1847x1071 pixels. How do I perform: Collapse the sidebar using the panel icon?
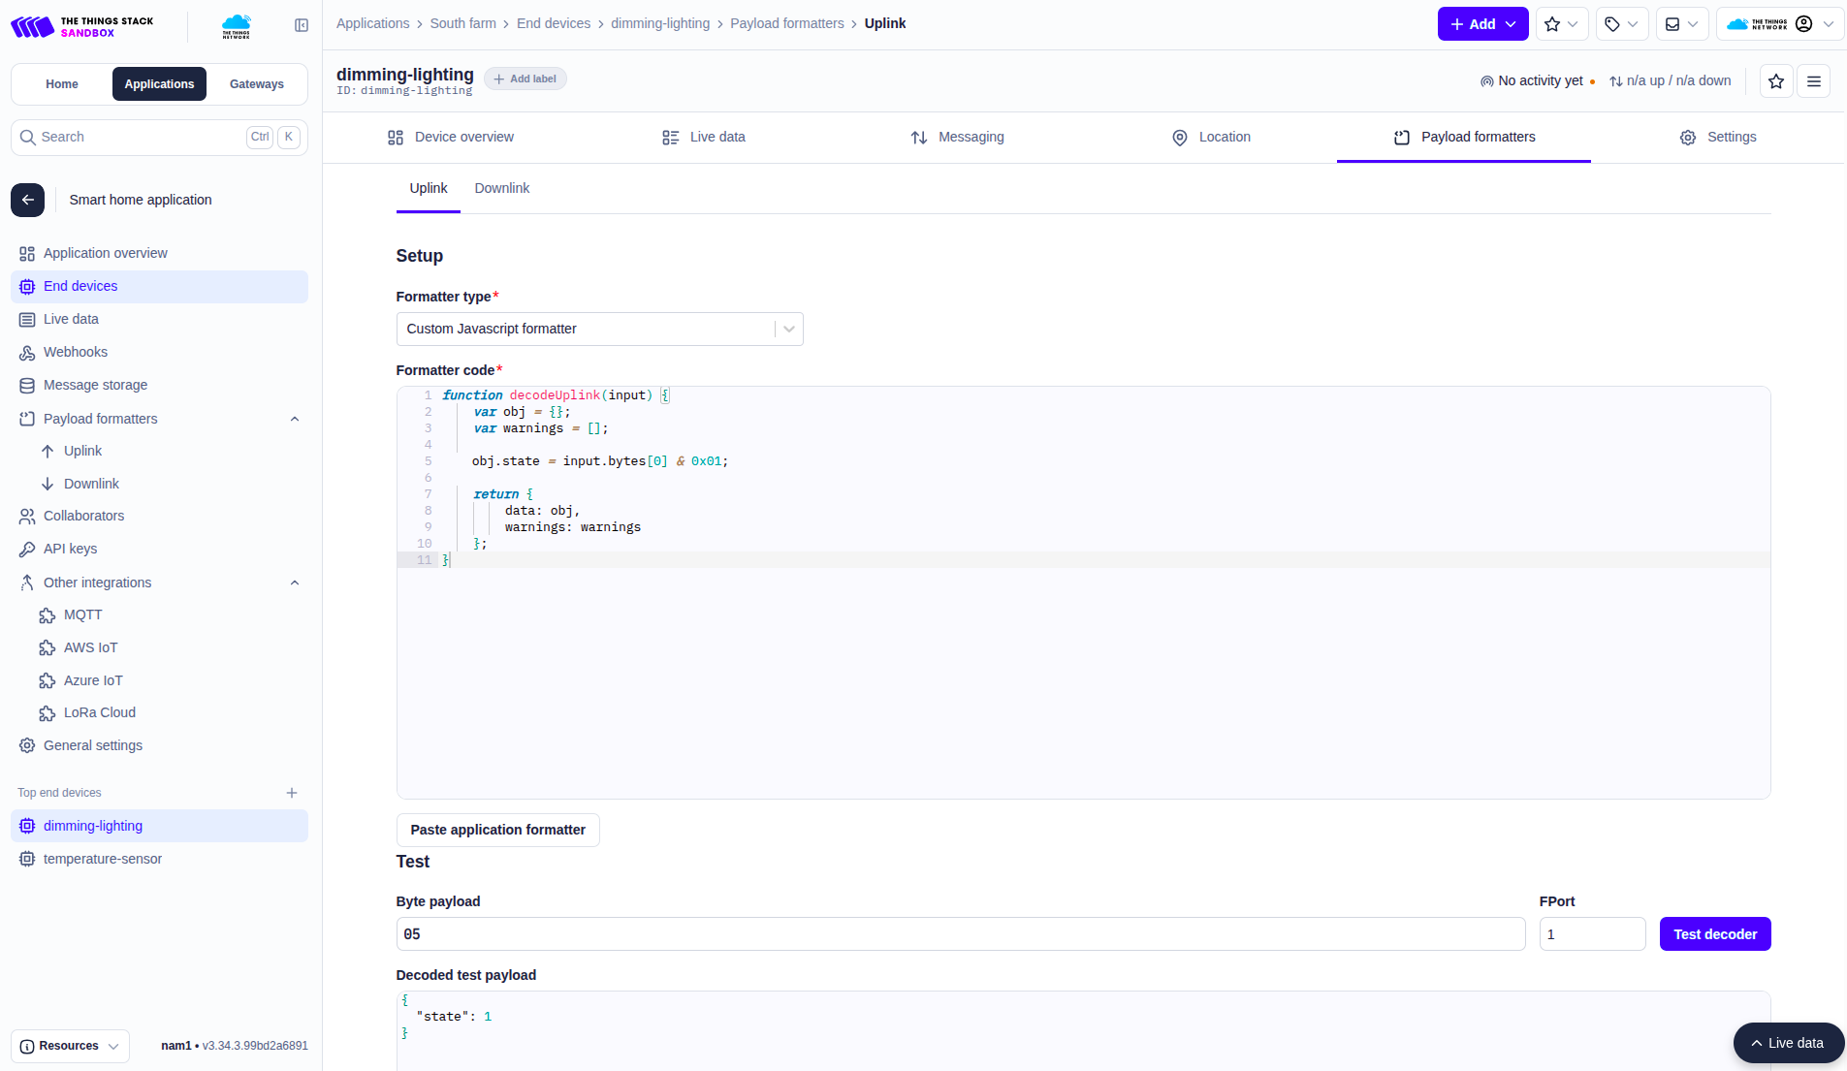coord(302,25)
